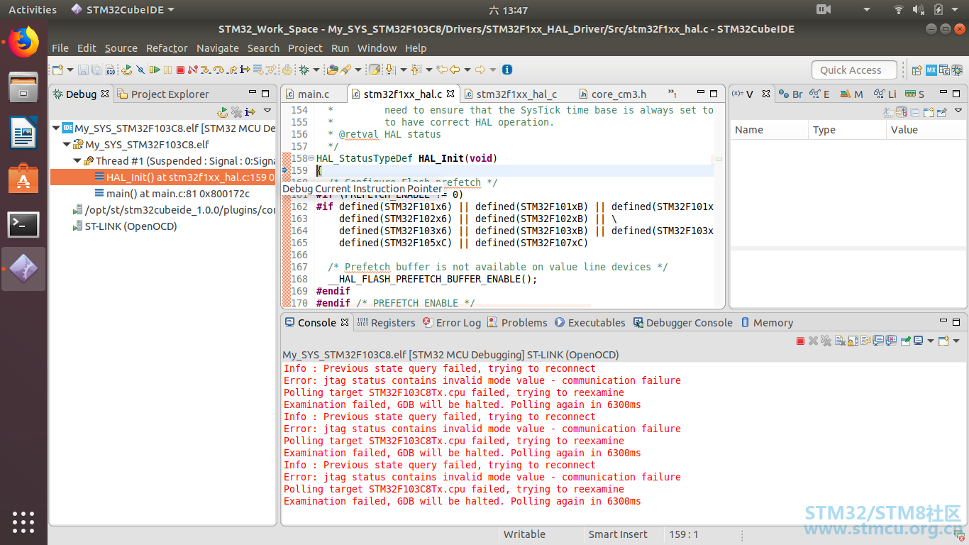Switch to the Memory tab
Screen dimensions: 969x545
pyautogui.click(x=767, y=322)
